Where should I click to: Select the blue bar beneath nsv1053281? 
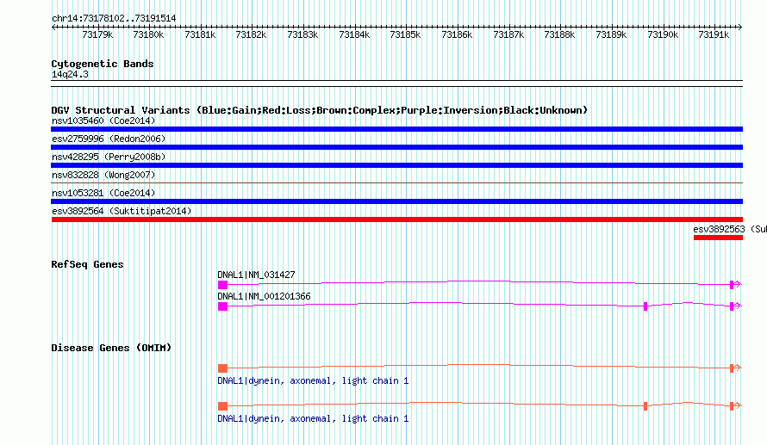(x=396, y=201)
